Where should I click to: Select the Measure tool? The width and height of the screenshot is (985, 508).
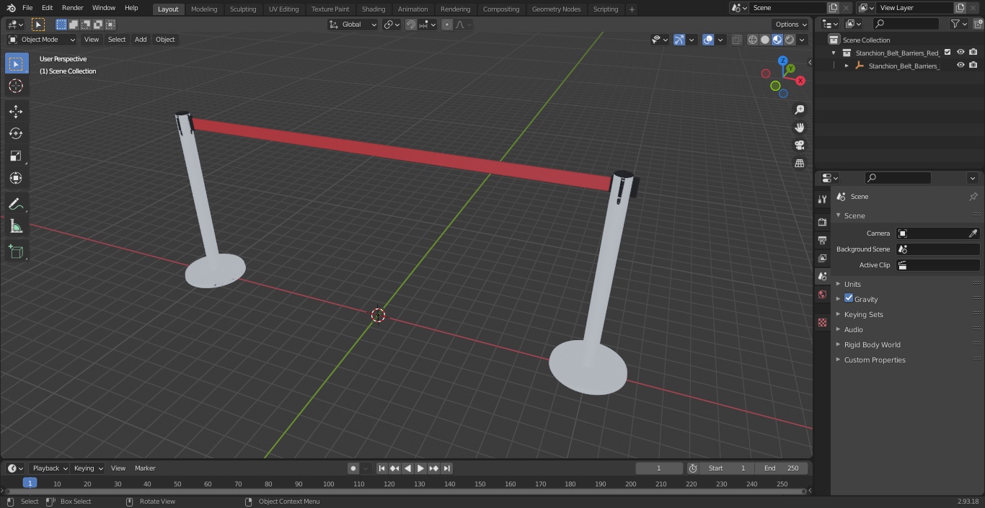click(x=16, y=227)
